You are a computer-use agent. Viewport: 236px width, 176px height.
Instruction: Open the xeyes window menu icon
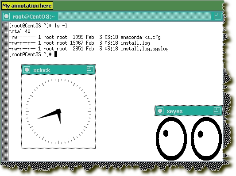point(160,111)
